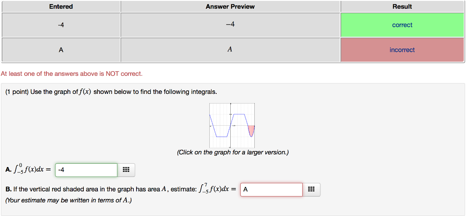Click the red 'incorrect' result cell
The width and height of the screenshot is (466, 216).
pyautogui.click(x=402, y=50)
